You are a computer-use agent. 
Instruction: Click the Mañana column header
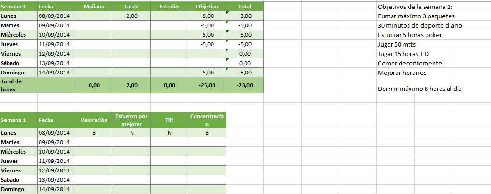tap(94, 7)
